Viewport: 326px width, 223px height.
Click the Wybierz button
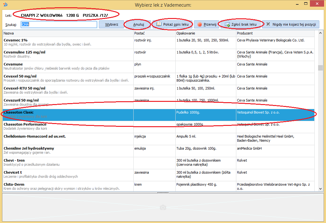[112, 24]
